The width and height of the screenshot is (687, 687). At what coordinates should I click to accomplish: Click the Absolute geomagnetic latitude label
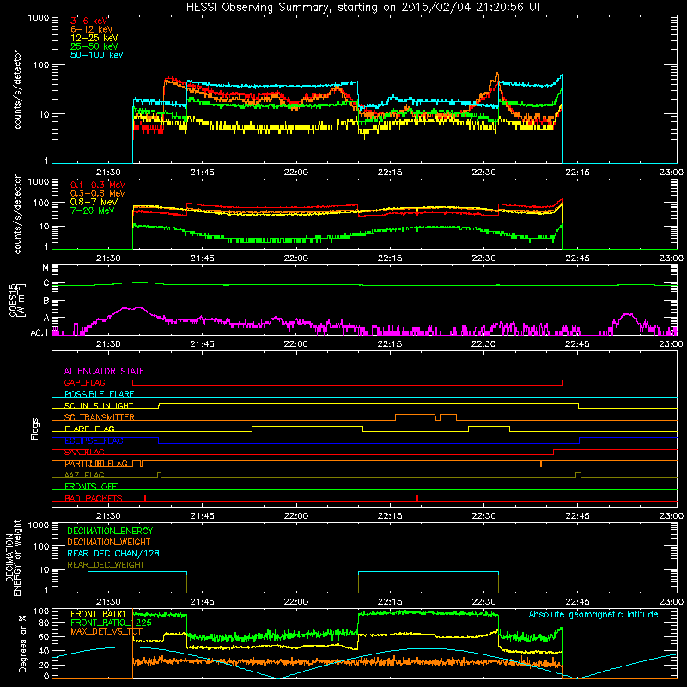[x=593, y=614]
